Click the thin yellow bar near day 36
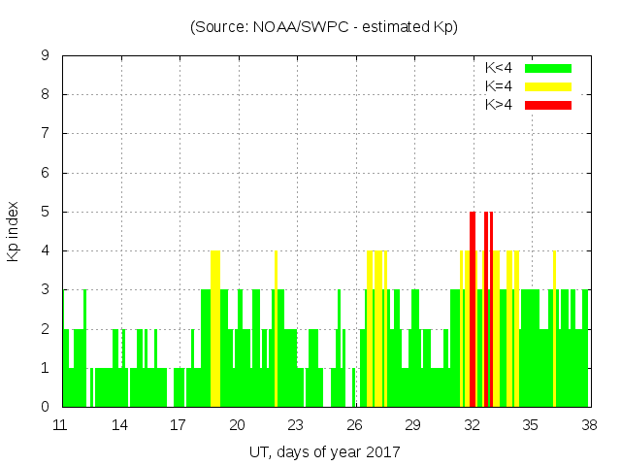Screen dimensions: 621x466 (x=554, y=328)
